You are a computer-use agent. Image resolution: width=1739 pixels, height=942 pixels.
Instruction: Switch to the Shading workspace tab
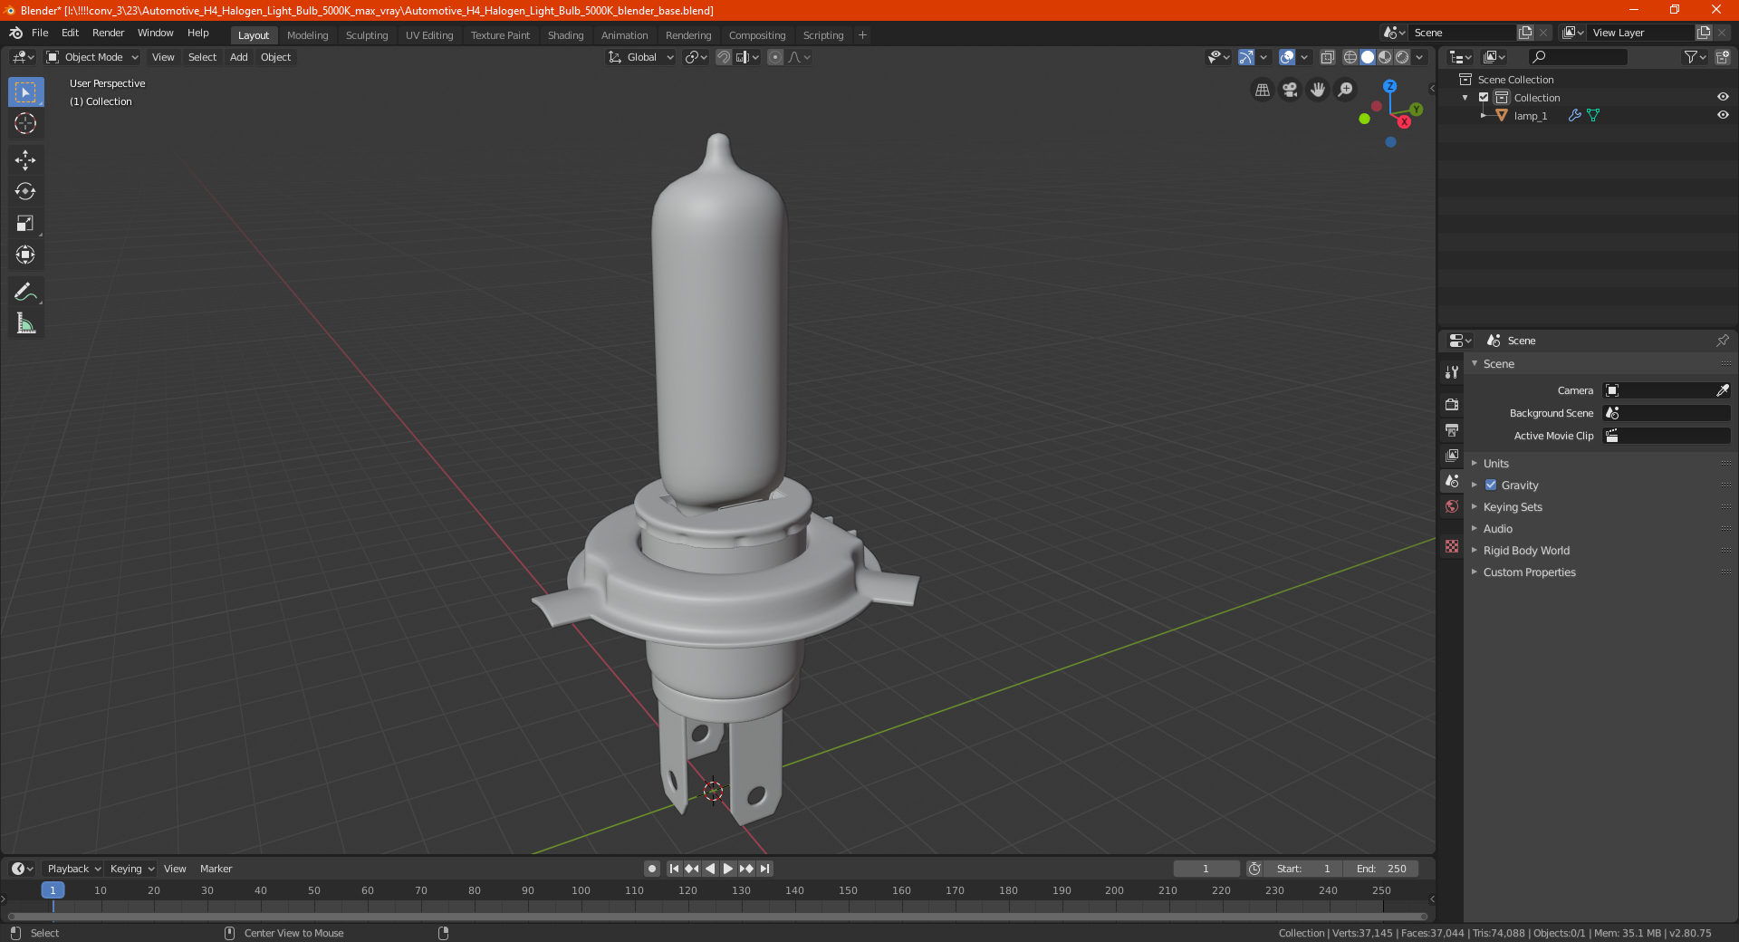565,35
